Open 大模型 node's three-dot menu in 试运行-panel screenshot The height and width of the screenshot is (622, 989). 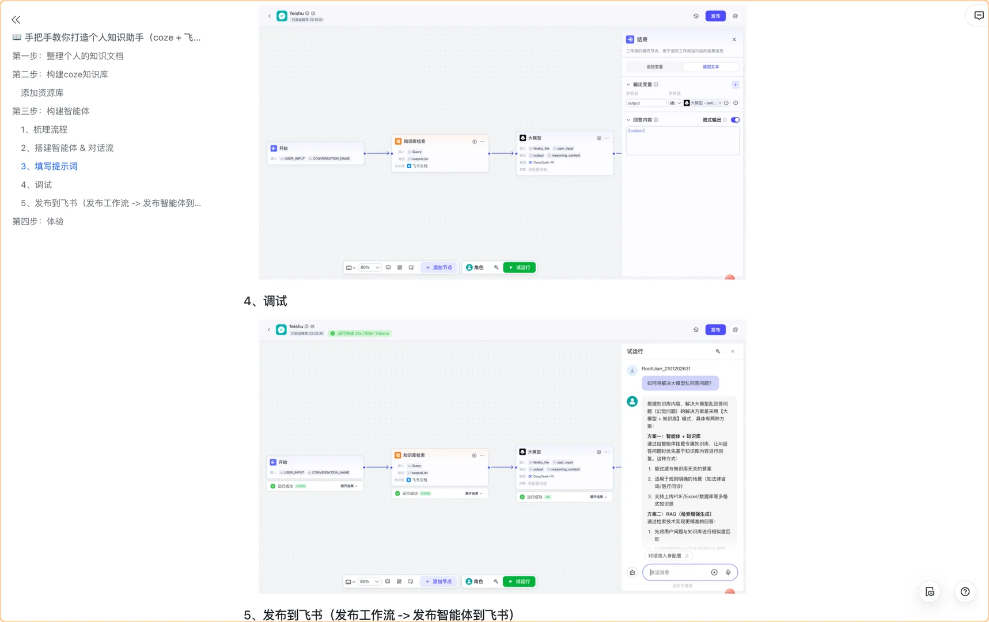(x=607, y=452)
